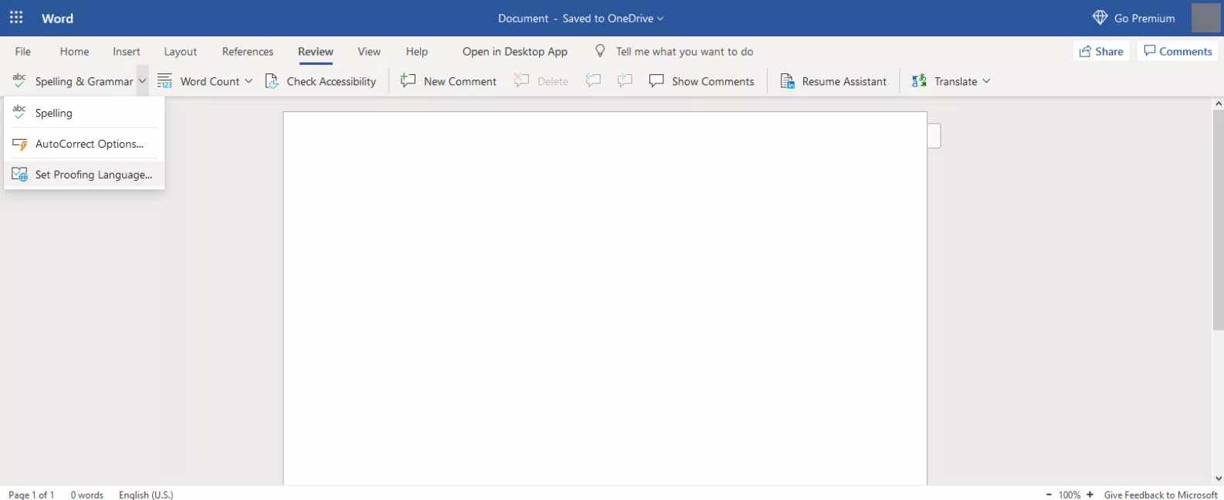Viewport: 1224px width, 500px height.
Task: Switch to the Insert tab
Action: pos(126,52)
